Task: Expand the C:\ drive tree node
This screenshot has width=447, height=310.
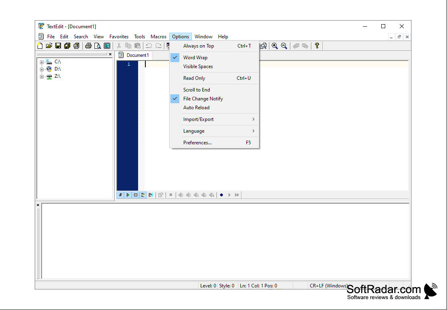Action: (42, 62)
